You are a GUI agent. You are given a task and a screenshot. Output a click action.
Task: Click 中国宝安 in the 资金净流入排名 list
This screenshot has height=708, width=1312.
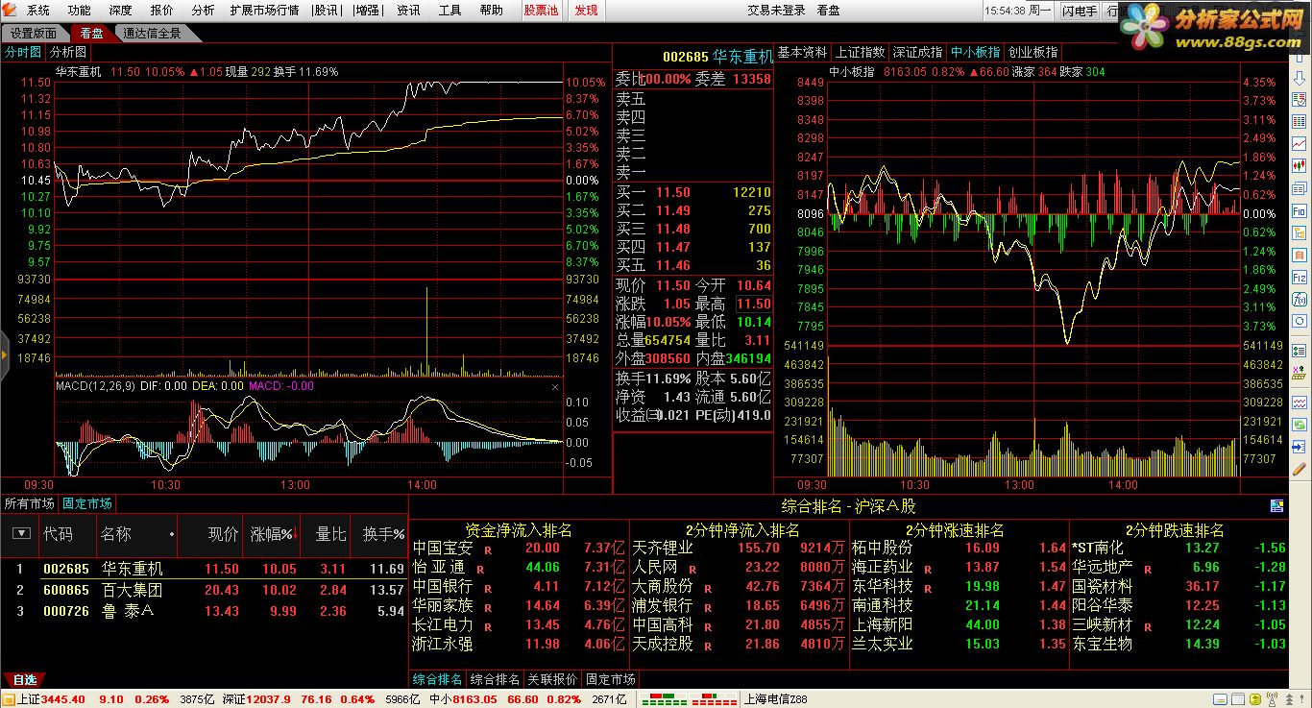[x=443, y=548]
